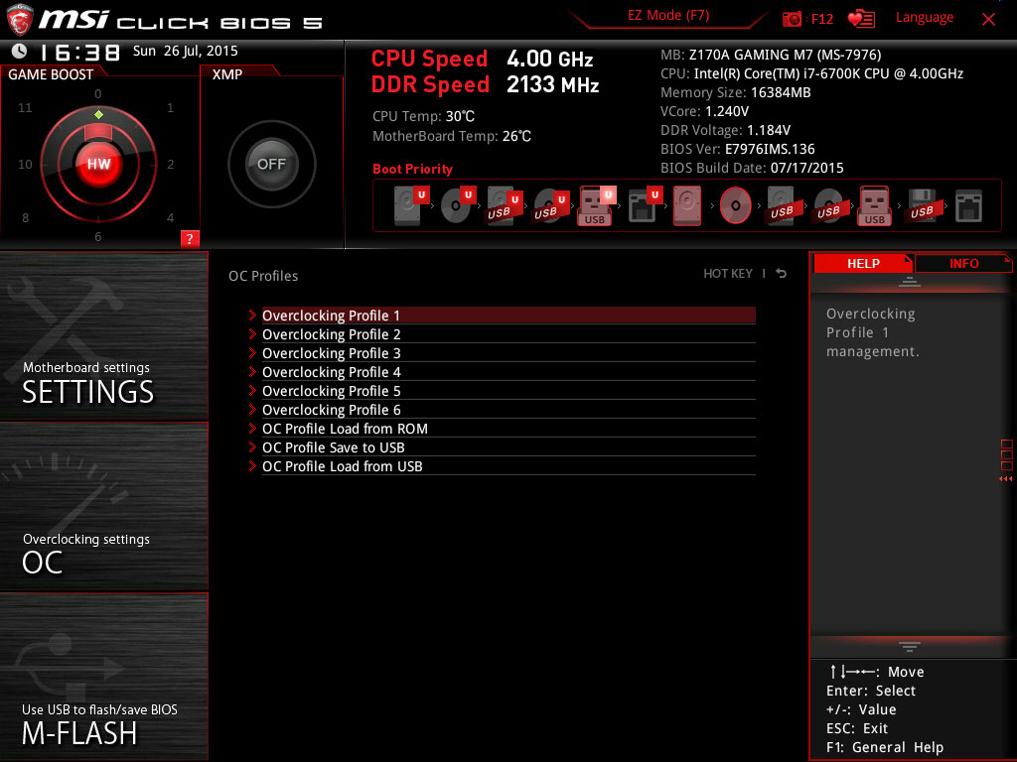Open Overclocking Profile 6
The width and height of the screenshot is (1017, 762).
point(508,409)
